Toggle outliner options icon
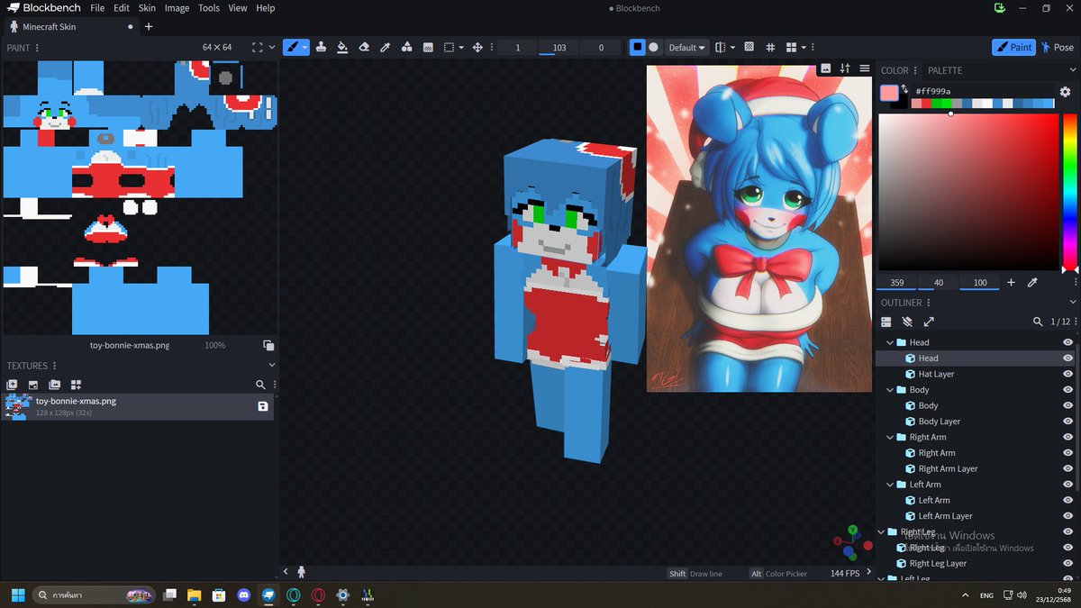1081x608 pixels. tap(886, 322)
